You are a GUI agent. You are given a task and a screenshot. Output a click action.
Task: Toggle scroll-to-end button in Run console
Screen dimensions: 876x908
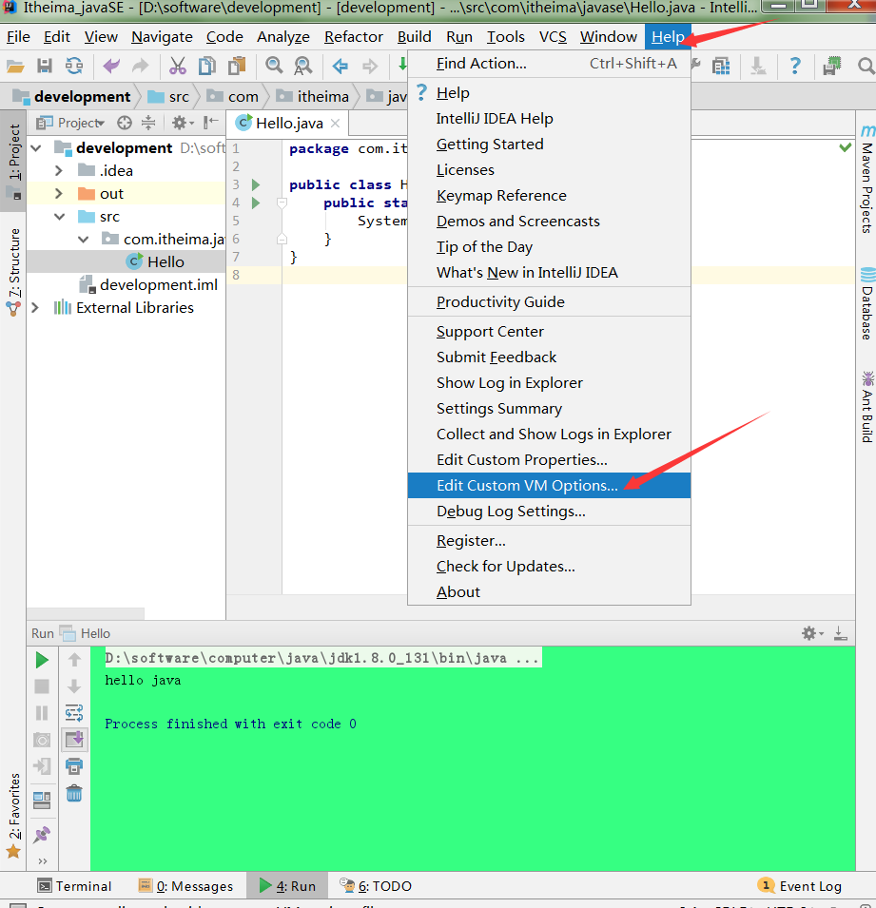point(73,739)
